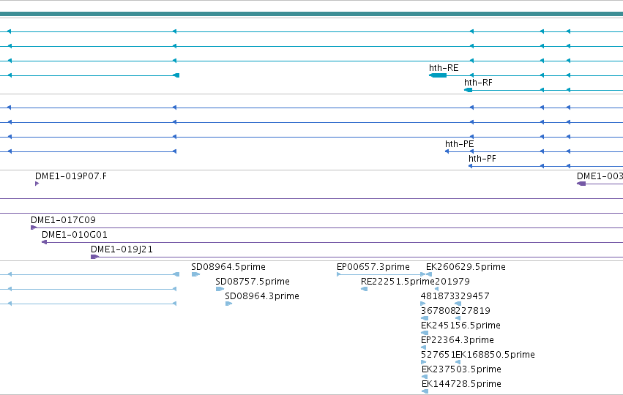Click the DME1-017C09 feature label
The width and height of the screenshot is (623, 395).
point(63,220)
